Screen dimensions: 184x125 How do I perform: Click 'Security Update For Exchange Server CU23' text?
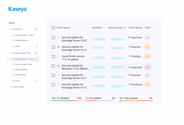pyautogui.click(x=74, y=39)
